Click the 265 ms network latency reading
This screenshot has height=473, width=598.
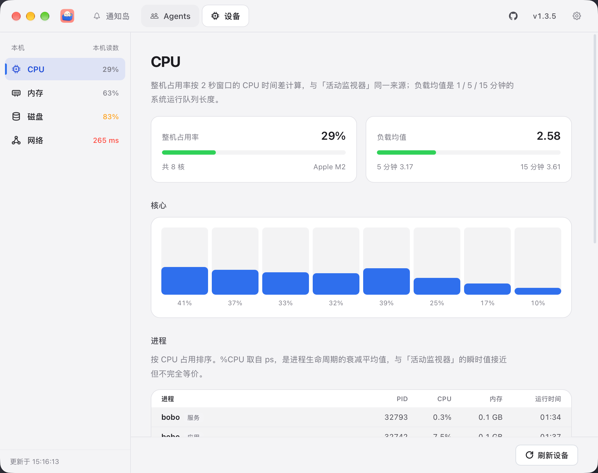coord(106,140)
